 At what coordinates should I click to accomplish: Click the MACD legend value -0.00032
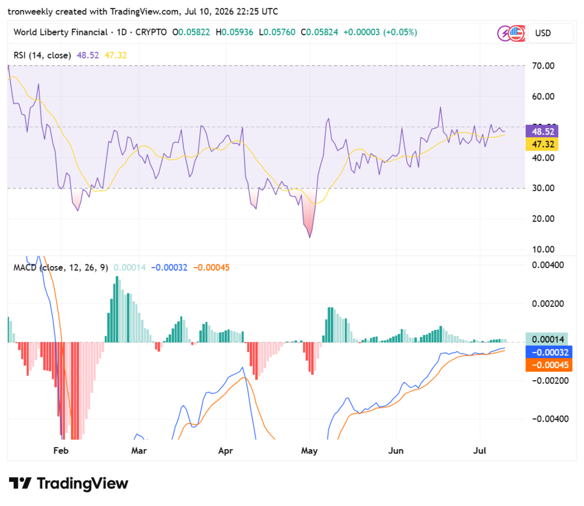coord(169,268)
